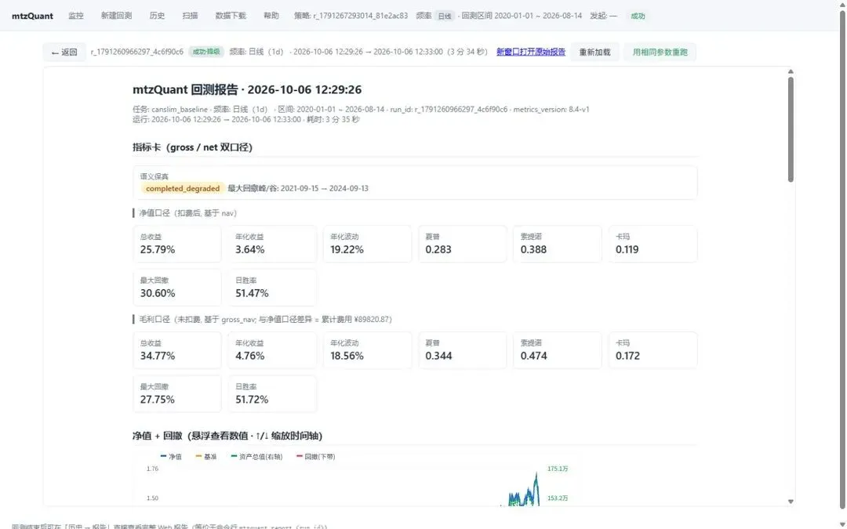Click the ← 返回 button

[x=64, y=52]
